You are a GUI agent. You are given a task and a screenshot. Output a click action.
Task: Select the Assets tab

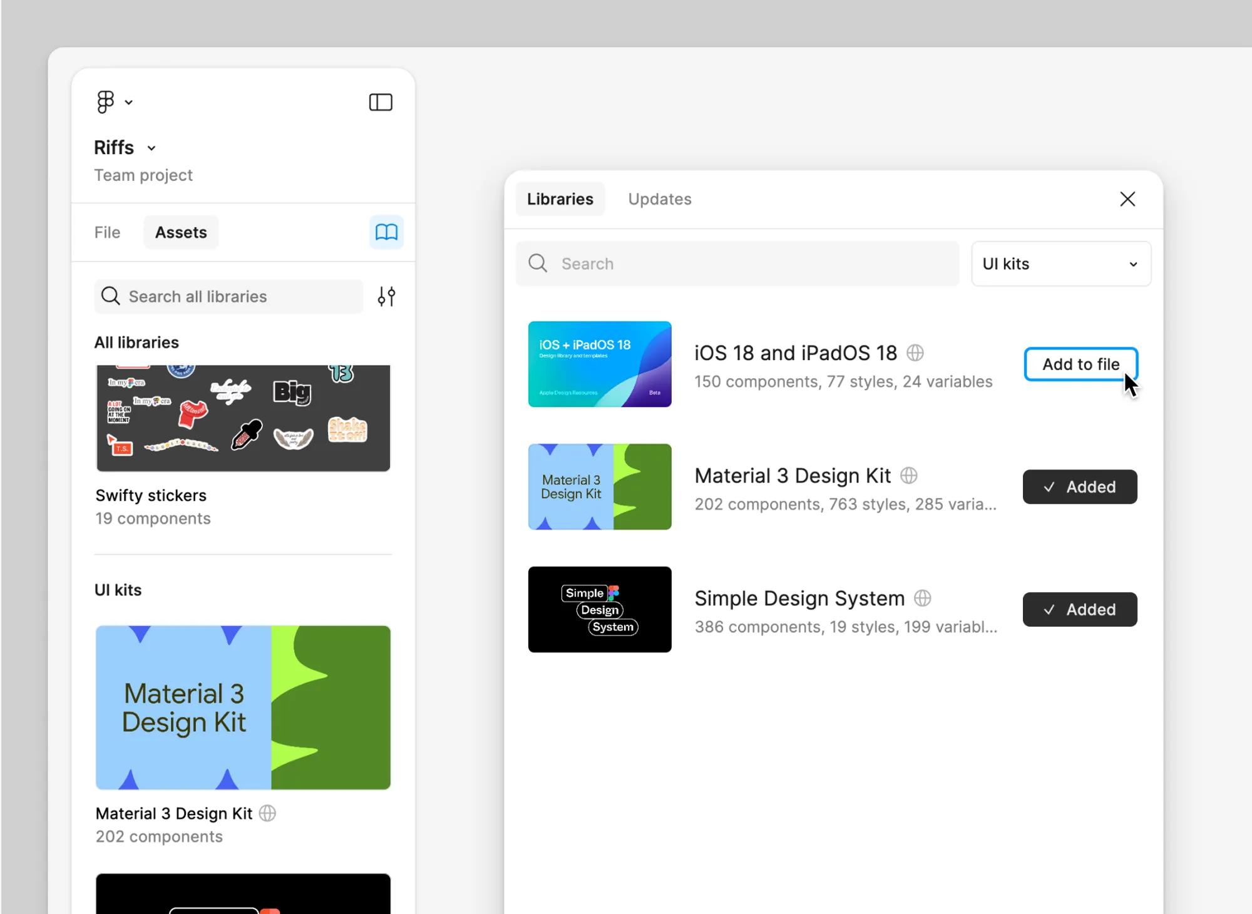[181, 232]
